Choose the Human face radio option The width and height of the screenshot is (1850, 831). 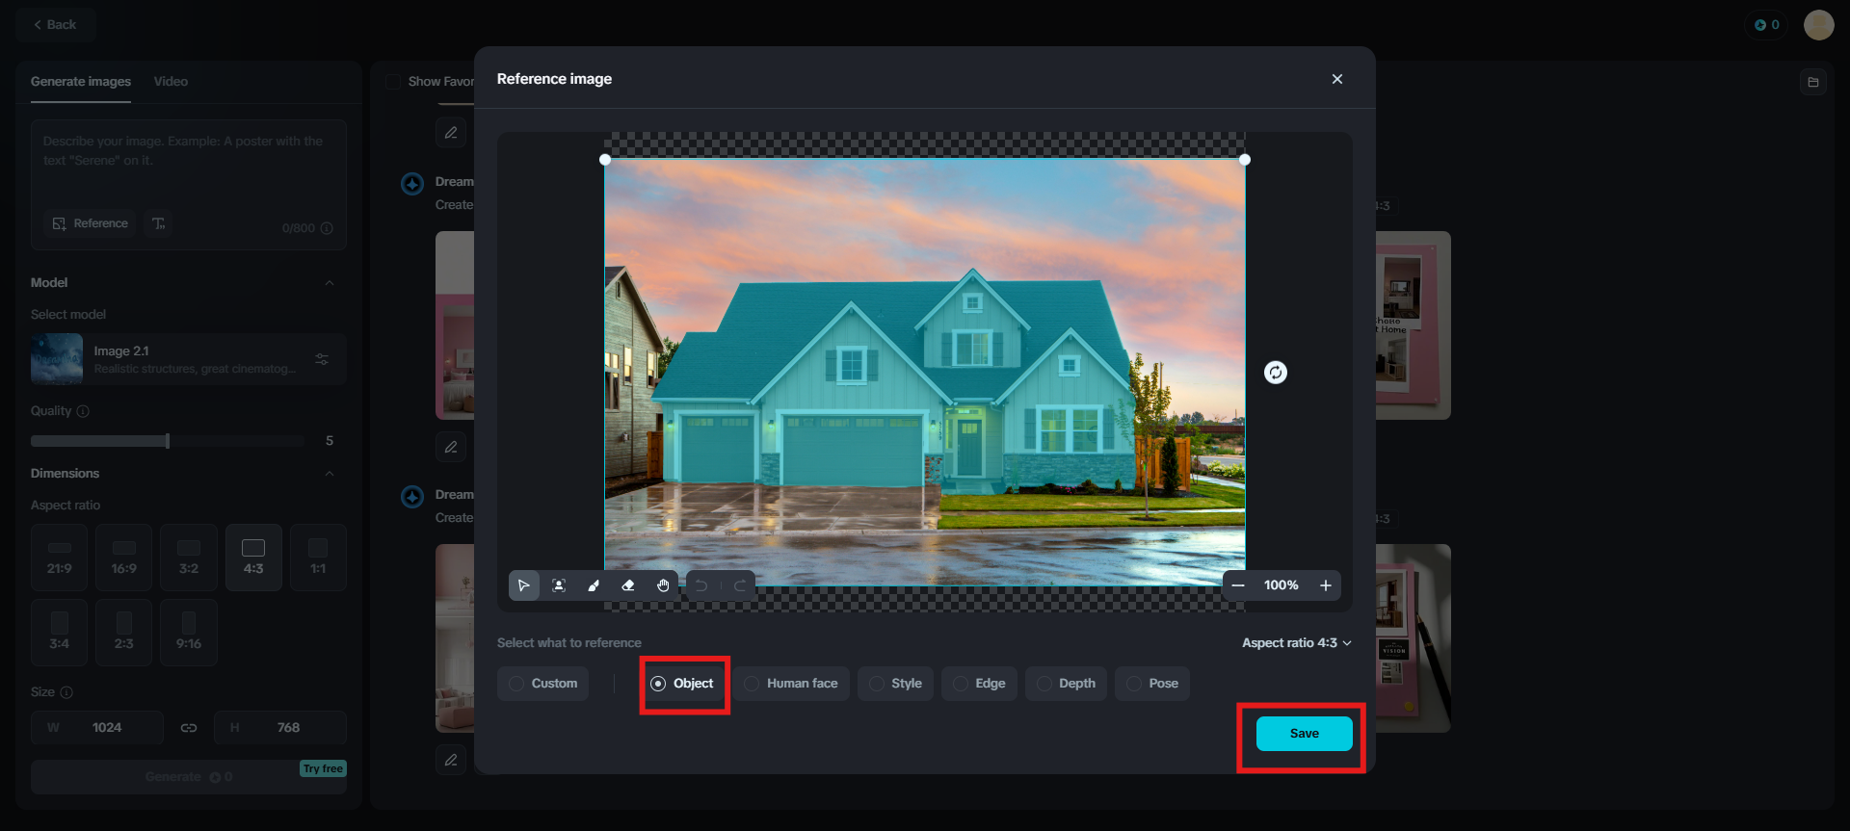point(791,684)
